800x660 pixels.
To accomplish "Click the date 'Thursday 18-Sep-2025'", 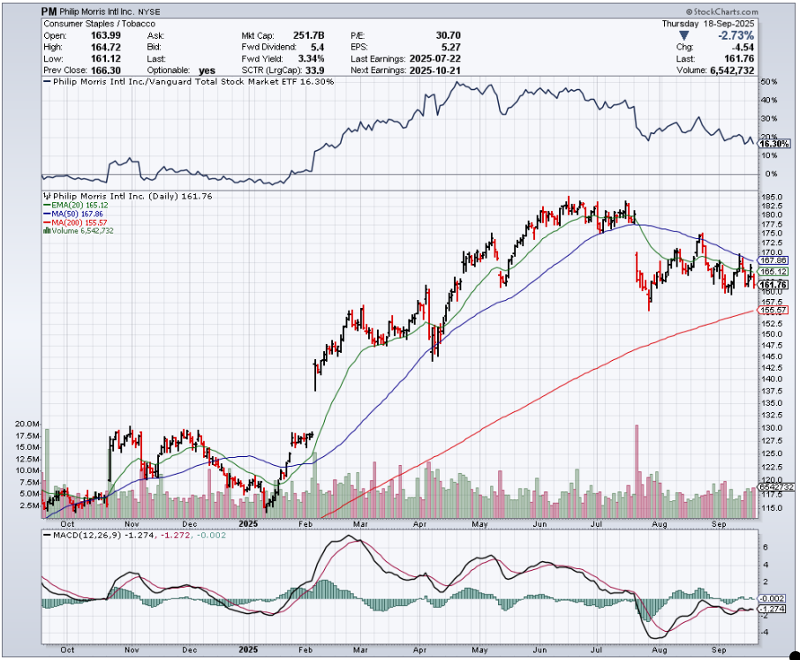I will (707, 24).
